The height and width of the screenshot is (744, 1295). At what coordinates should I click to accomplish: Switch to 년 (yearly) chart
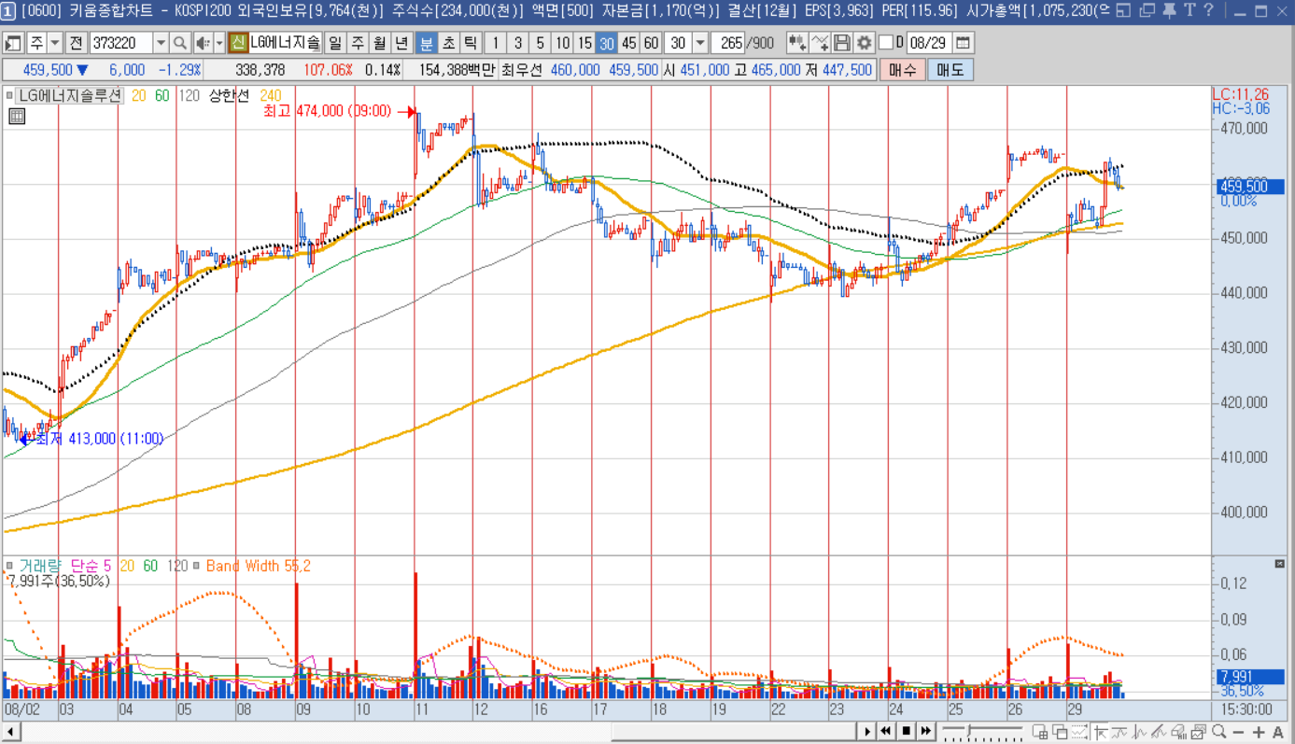(401, 43)
